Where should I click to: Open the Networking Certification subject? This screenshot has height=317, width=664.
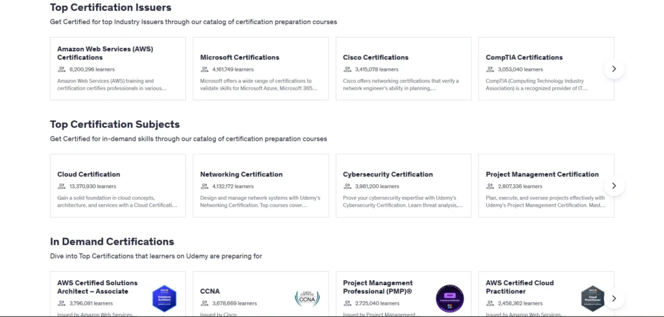(x=241, y=174)
